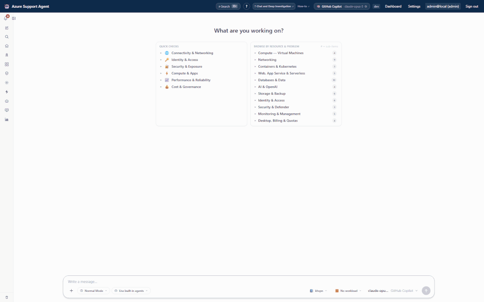
Task: Toggle the sidebar panel icon
Action: [x=14, y=18]
